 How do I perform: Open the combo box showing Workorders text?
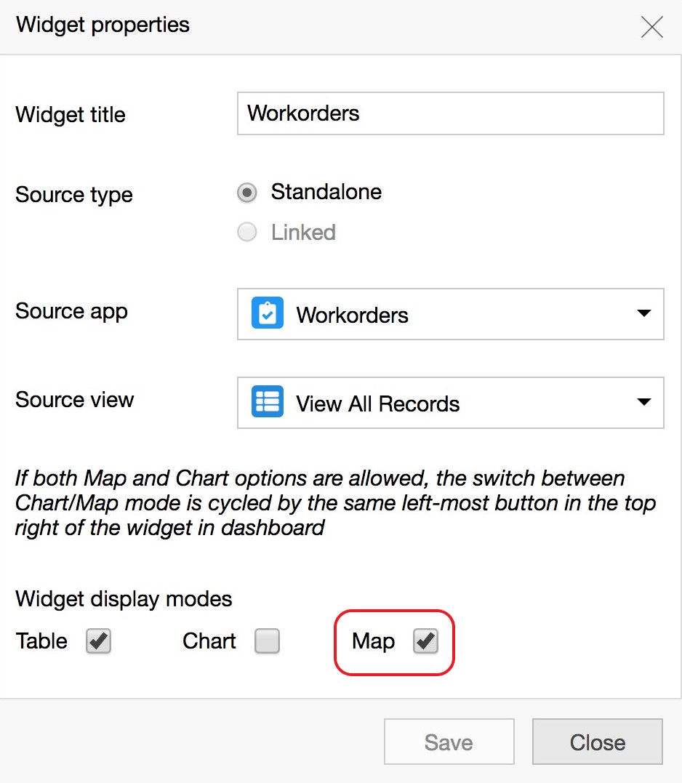(x=451, y=315)
